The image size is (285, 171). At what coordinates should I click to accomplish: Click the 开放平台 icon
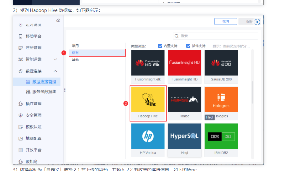pos(21,150)
